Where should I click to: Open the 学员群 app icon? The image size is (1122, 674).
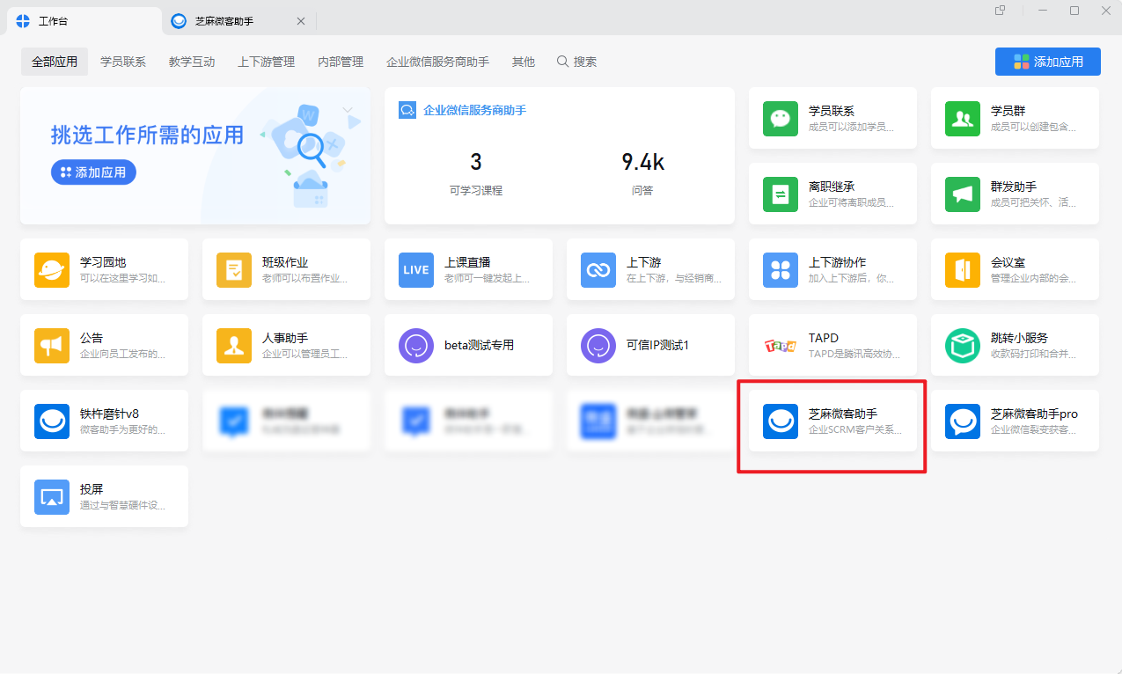pos(963,118)
